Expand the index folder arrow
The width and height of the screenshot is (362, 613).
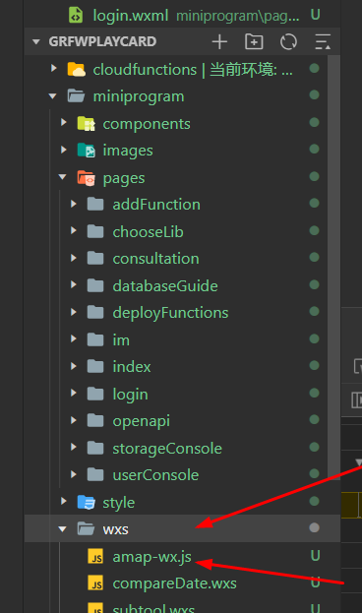(x=74, y=366)
